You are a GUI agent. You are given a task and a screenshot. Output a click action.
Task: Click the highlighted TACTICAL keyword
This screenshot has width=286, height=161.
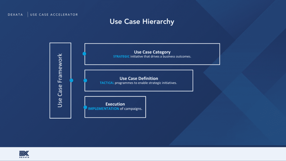pyautogui.click(x=107, y=83)
